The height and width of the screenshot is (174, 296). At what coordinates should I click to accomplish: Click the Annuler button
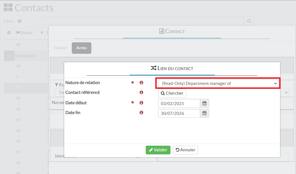click(x=185, y=150)
